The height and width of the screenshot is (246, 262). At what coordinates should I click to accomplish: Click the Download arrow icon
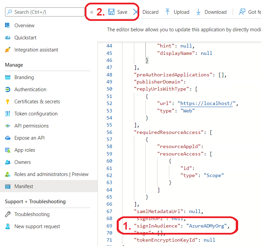pyautogui.click(x=198, y=12)
